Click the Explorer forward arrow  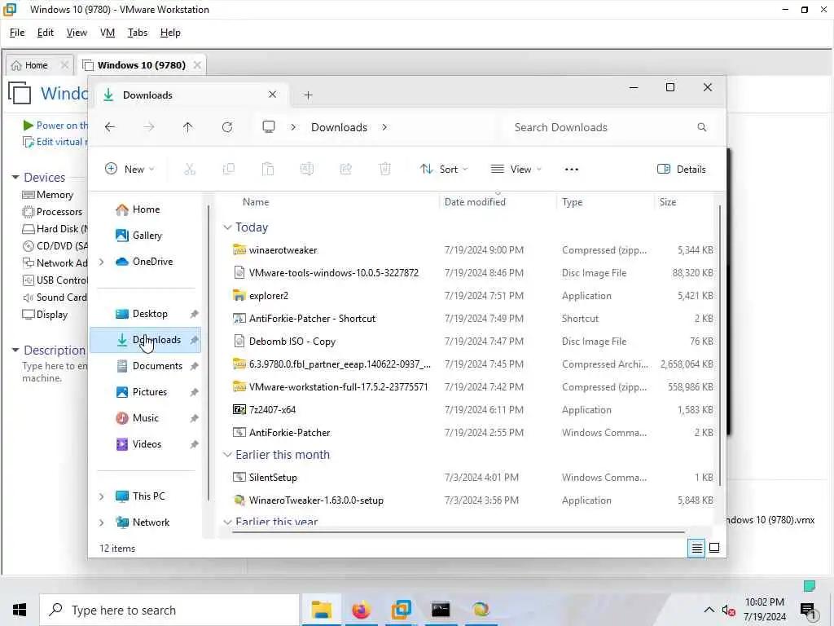pyautogui.click(x=149, y=127)
